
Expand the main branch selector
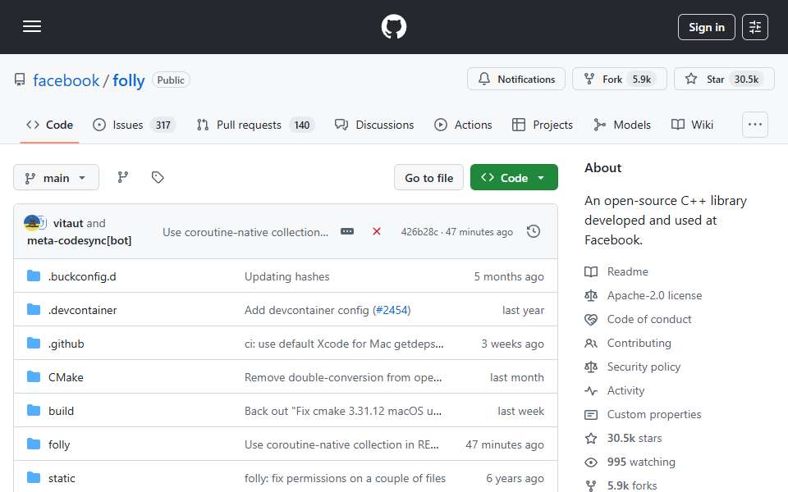pyautogui.click(x=57, y=178)
